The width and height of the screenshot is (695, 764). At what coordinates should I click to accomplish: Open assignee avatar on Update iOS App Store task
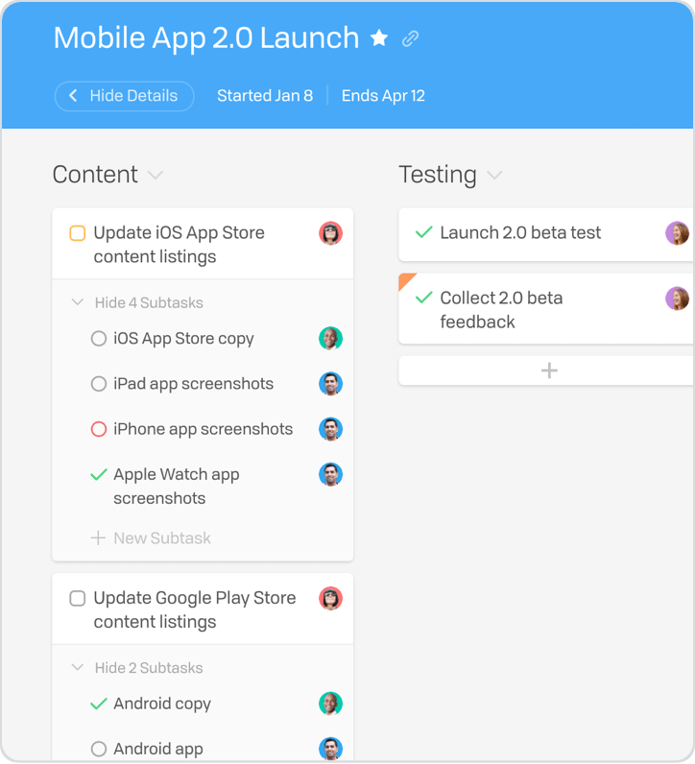click(x=330, y=233)
